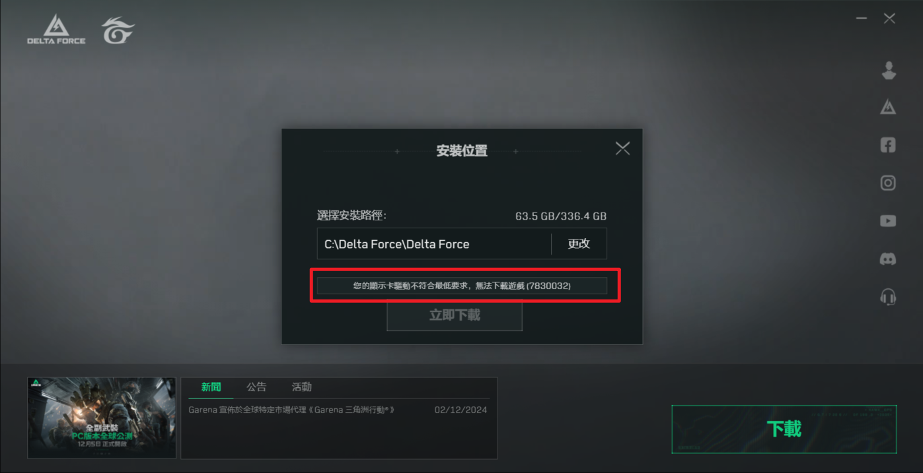This screenshot has width=923, height=473.
Task: Open the PC版本全球公測 banner thumbnail
Action: [x=102, y=418]
